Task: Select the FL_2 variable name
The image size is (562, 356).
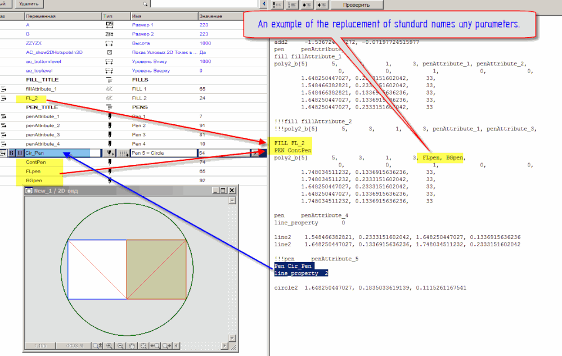Action: click(32, 98)
